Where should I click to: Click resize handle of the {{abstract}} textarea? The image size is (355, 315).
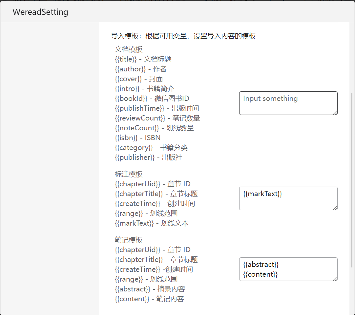pyautogui.click(x=335, y=279)
